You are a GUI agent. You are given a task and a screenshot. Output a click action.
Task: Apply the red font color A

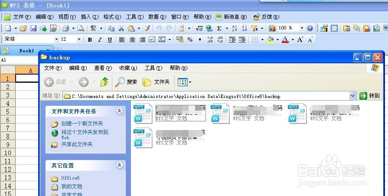click(x=285, y=39)
